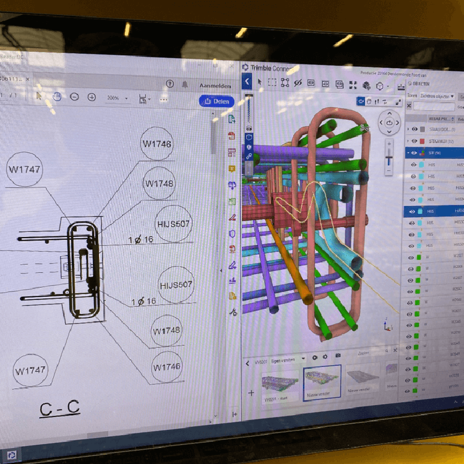Click the link icon on the viewer left strip
464x464 pixels.
click(x=249, y=156)
